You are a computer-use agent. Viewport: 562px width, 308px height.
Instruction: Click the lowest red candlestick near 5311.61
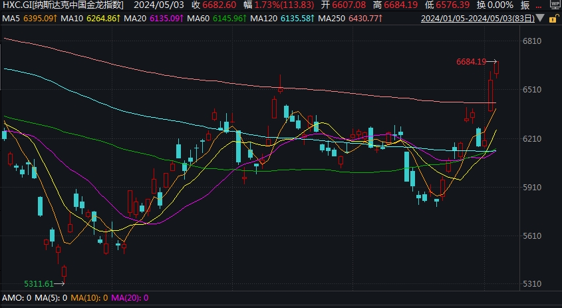[64, 273]
